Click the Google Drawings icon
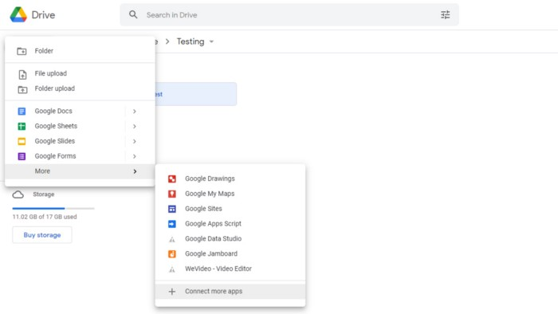The image size is (558, 314). 172,179
